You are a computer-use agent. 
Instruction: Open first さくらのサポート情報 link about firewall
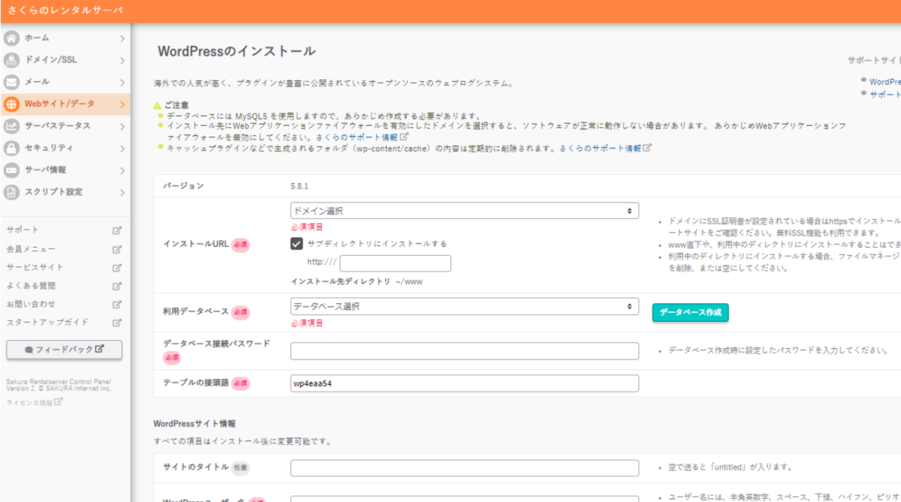click(357, 138)
